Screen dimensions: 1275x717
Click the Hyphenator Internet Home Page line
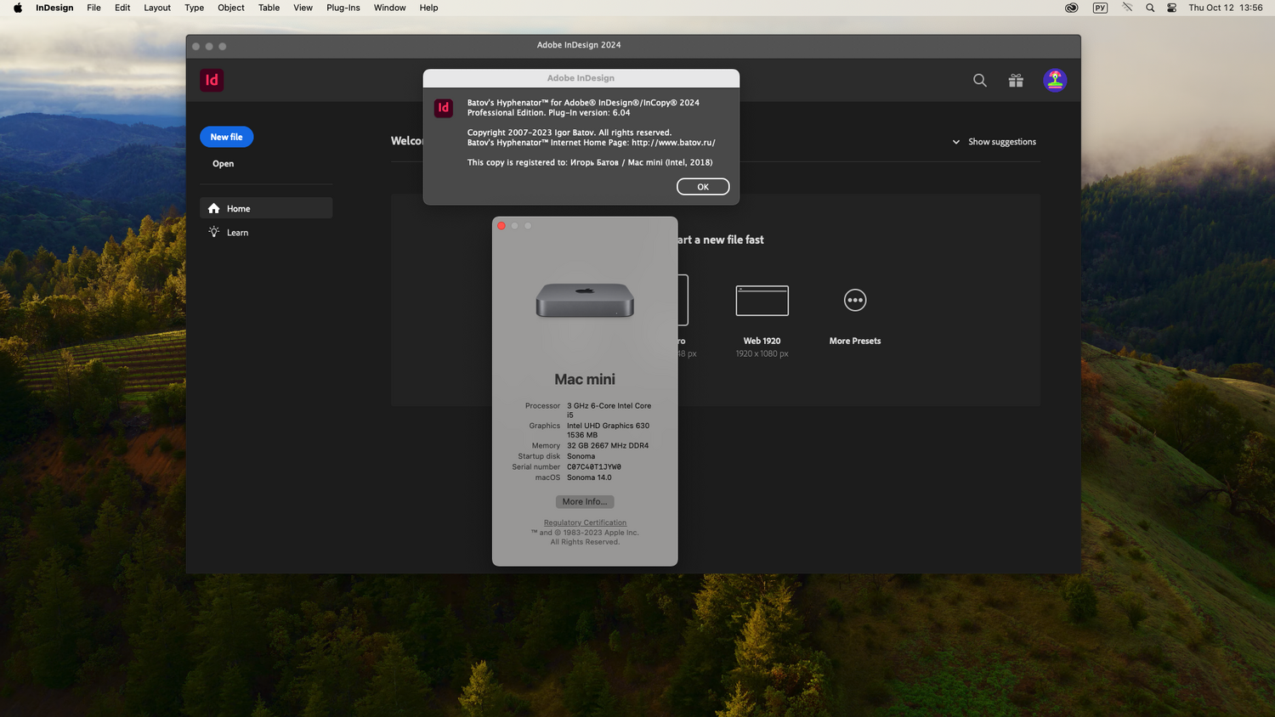tap(592, 143)
